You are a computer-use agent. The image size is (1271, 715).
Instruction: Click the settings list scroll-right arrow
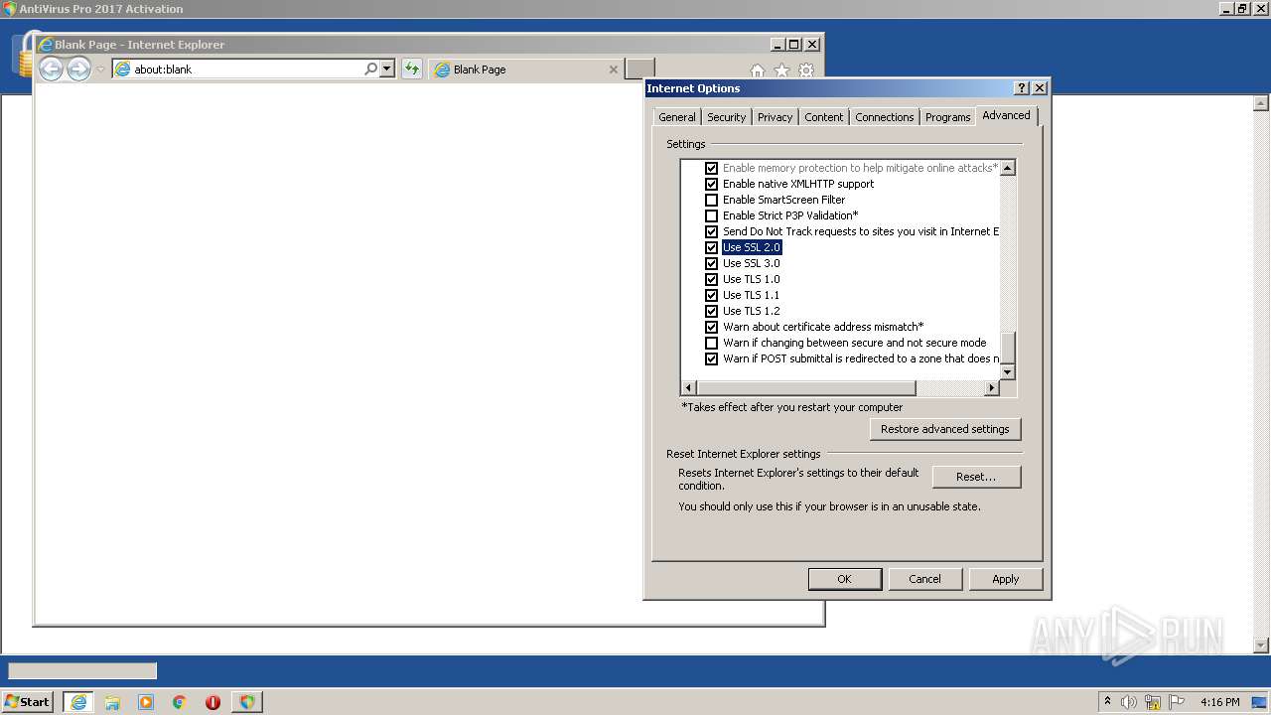pyautogui.click(x=991, y=388)
